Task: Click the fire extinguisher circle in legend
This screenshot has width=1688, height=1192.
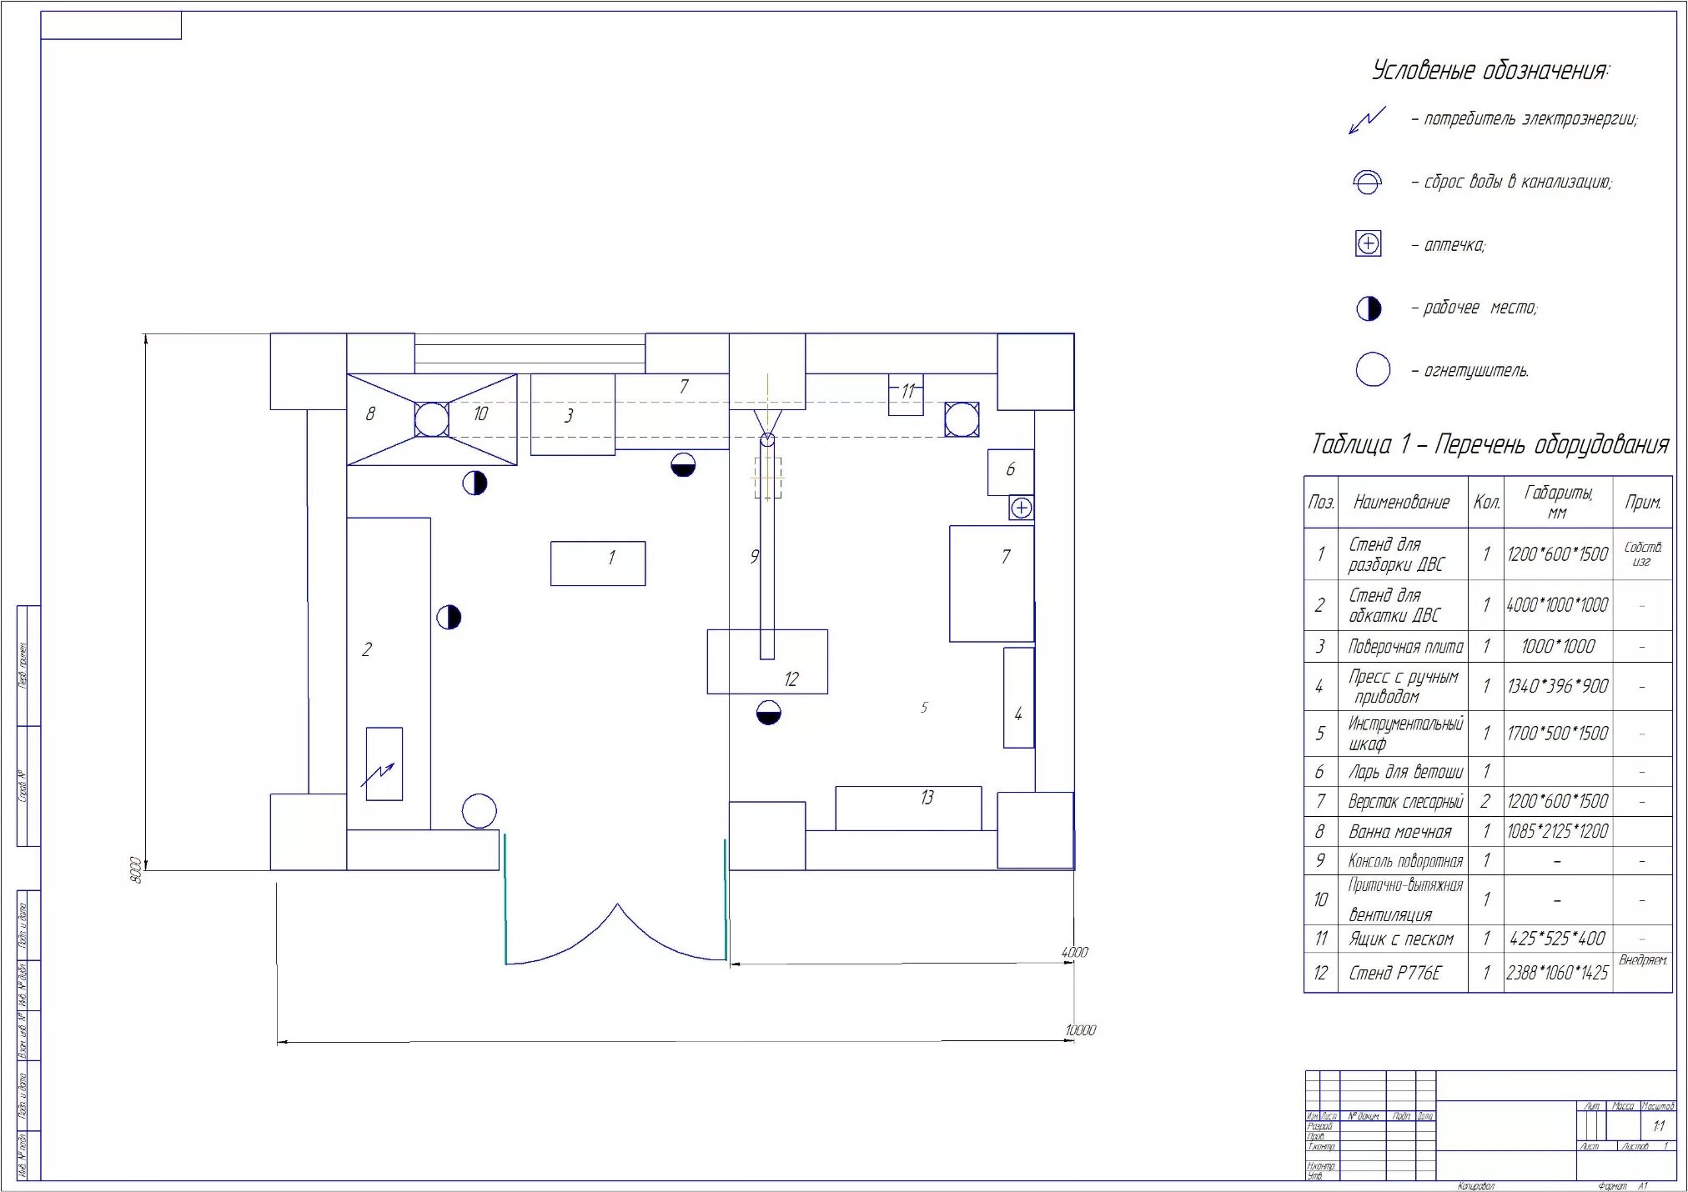Action: point(1373,369)
